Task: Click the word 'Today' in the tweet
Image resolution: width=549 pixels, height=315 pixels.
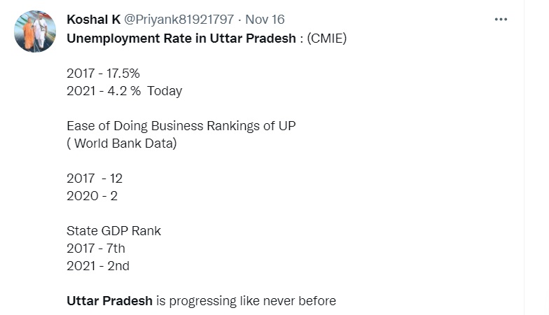Action: pos(165,90)
